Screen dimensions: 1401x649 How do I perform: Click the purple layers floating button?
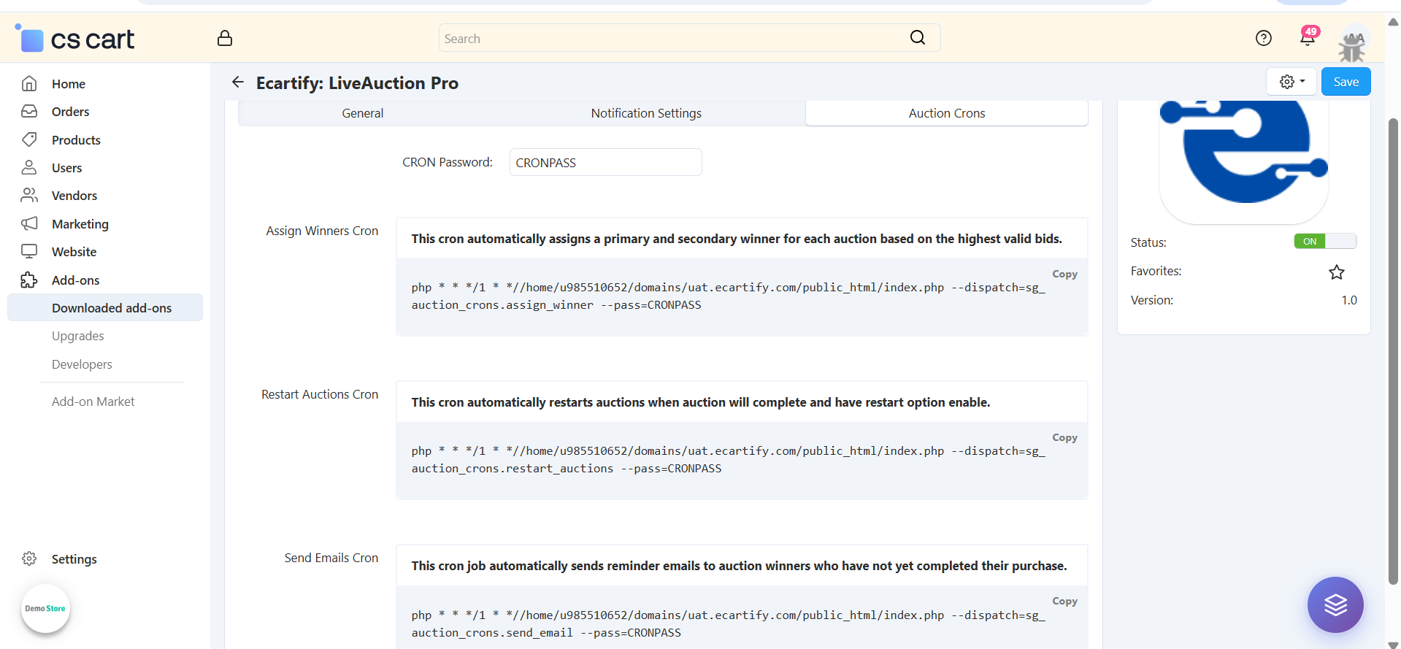click(1335, 604)
